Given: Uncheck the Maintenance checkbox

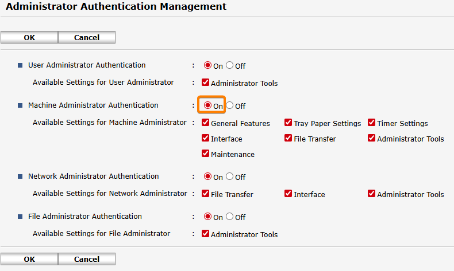Looking at the screenshot, I should click(206, 154).
